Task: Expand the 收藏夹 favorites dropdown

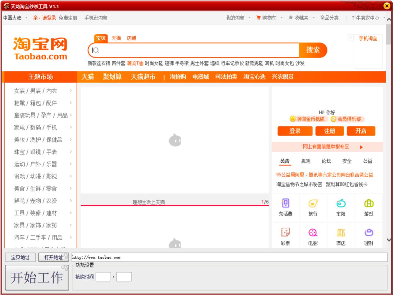Action: click(314, 18)
